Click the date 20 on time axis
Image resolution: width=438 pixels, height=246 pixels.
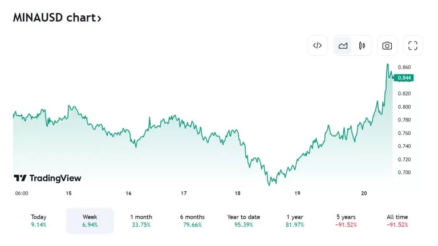tap(364, 194)
